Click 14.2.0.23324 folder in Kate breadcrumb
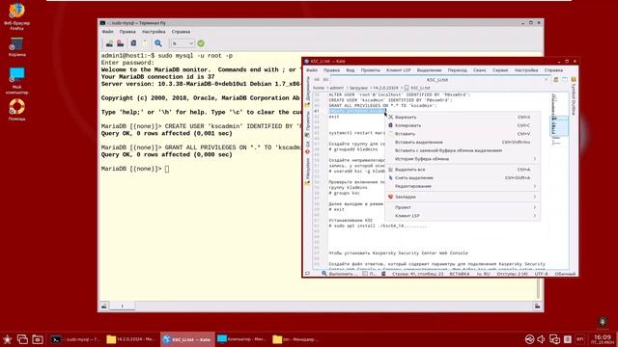Viewport: 618px width, 347px height. (385, 88)
